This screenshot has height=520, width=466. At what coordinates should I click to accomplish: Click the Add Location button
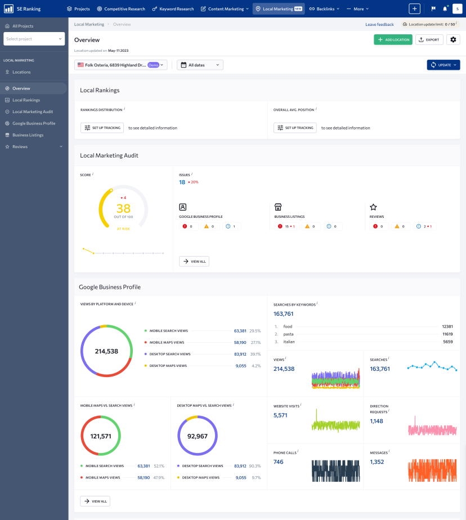(393, 40)
